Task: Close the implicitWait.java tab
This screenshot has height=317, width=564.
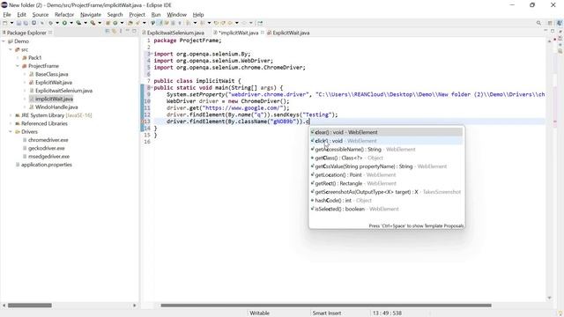Action: pos(263,33)
